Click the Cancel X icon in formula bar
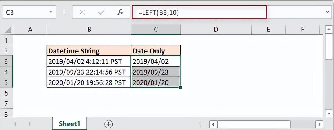The width and height of the screenshot is (334, 130). [82, 12]
